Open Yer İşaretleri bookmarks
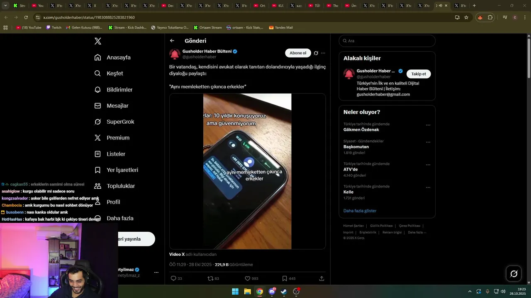 [x=116, y=170]
